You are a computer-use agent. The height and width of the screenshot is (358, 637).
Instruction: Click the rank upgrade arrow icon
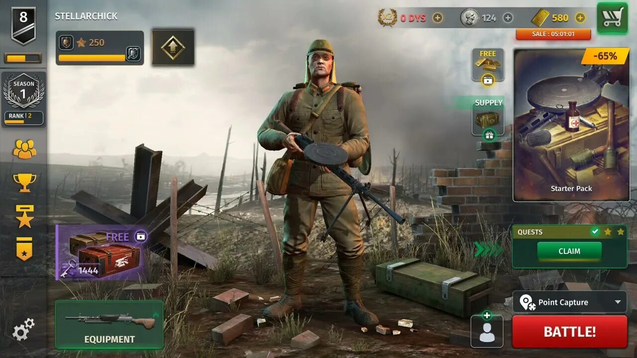(173, 47)
